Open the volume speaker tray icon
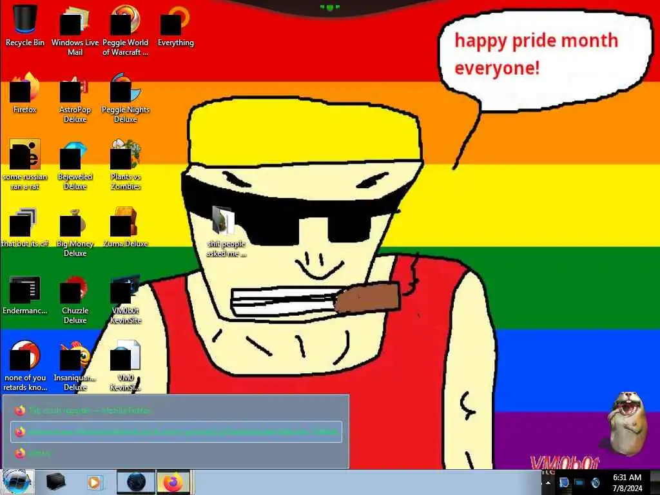660x495 pixels. tap(595, 483)
